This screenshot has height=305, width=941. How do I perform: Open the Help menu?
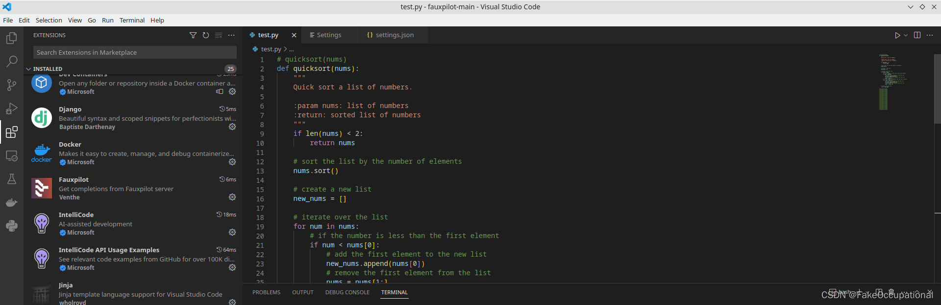point(157,20)
